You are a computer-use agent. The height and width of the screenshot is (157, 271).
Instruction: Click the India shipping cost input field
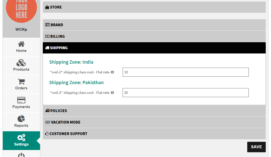(185, 72)
